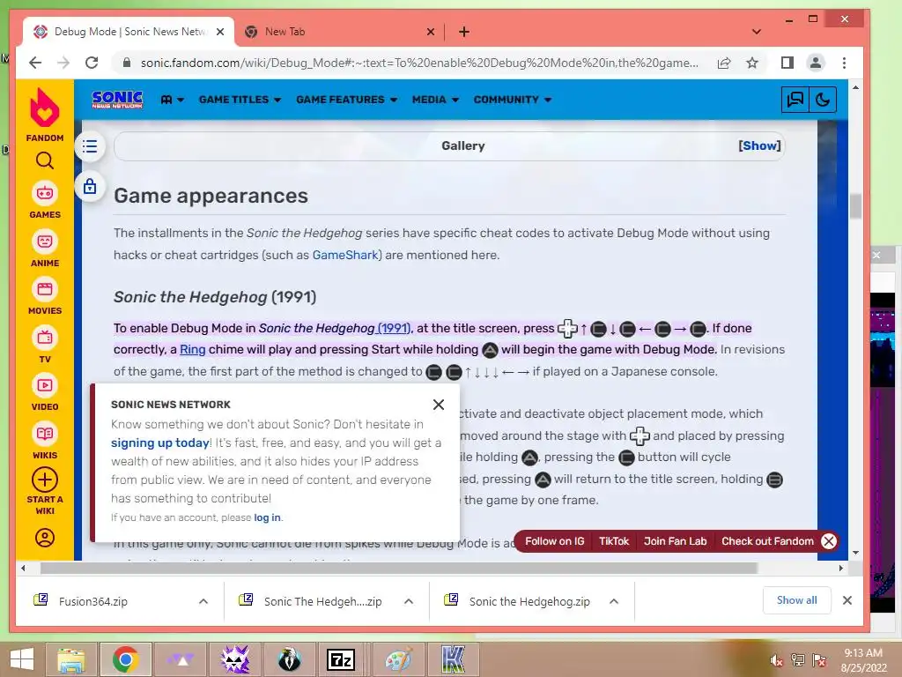Follow the GameShark link

pyautogui.click(x=345, y=255)
